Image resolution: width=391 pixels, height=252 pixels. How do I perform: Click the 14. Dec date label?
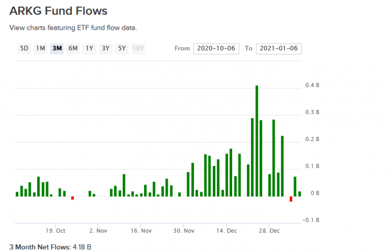pyautogui.click(x=226, y=231)
